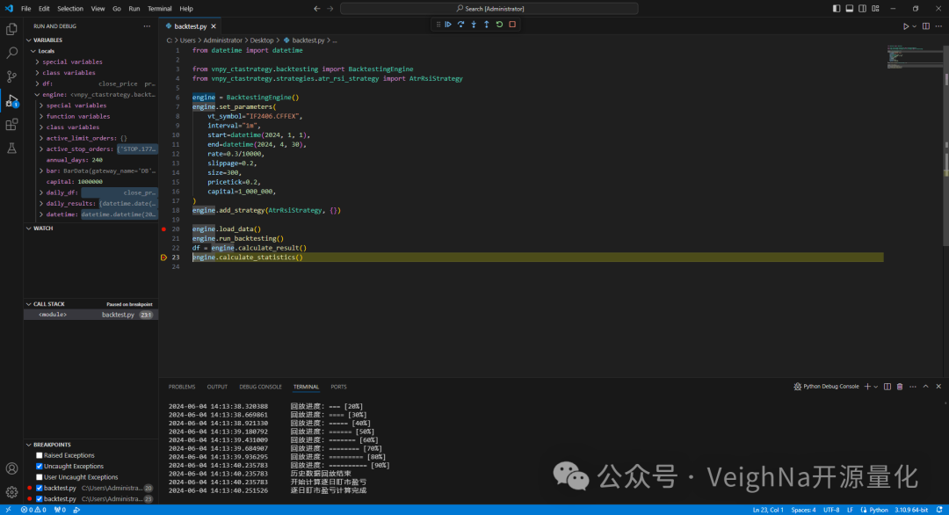The height and width of the screenshot is (515, 949).
Task: Click the Continue debug button
Action: click(448, 25)
